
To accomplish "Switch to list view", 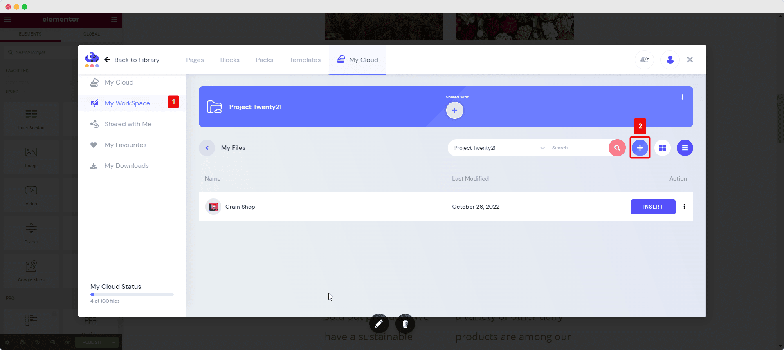I will pos(685,148).
